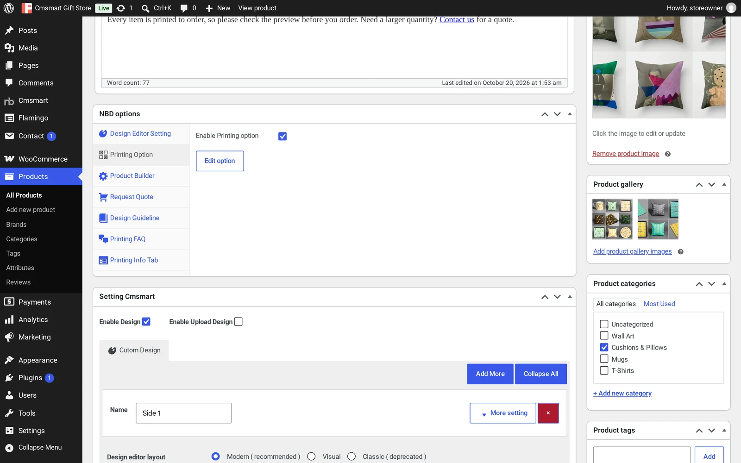Click the Marketing megaphone icon
The width and height of the screenshot is (741, 463).
pos(9,337)
